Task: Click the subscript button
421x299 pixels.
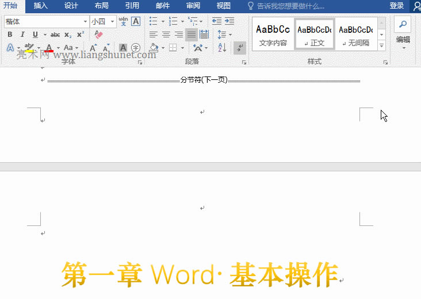Action: tap(68, 34)
